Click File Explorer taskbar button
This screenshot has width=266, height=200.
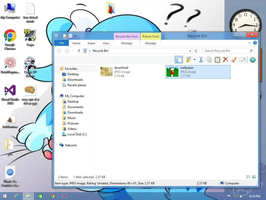pos(28,196)
